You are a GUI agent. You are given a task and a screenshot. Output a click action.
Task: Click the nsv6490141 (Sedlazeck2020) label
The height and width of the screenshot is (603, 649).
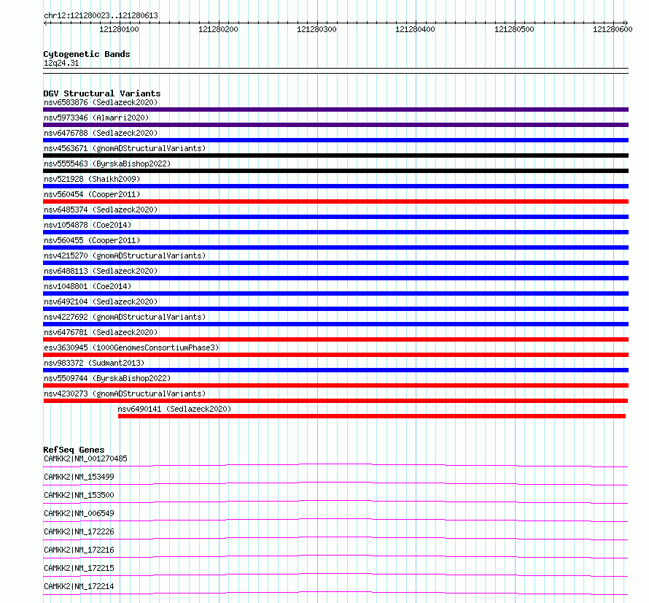(x=174, y=409)
